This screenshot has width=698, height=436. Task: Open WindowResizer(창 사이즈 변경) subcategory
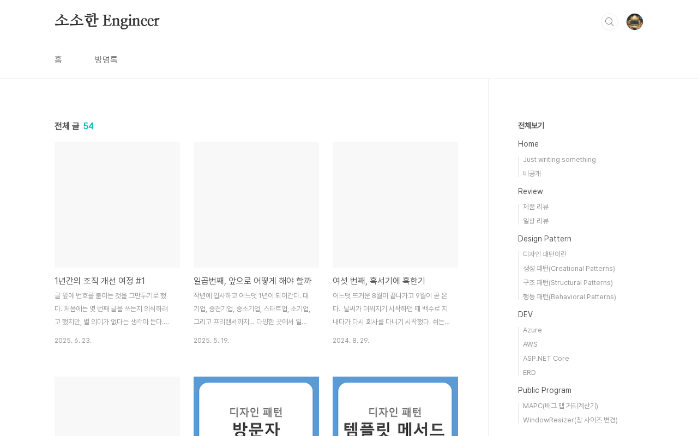570,420
